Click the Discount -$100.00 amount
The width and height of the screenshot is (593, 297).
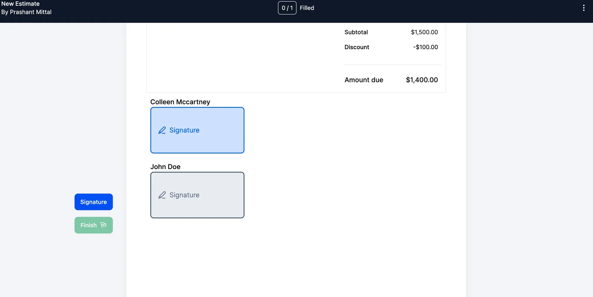coord(425,47)
